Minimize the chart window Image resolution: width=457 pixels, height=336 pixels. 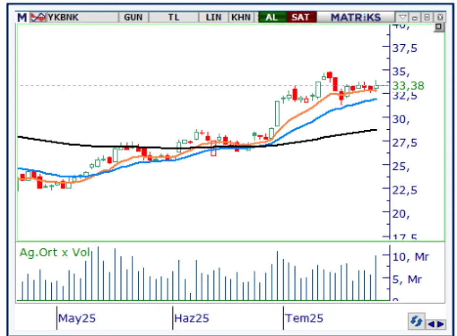(x=415, y=18)
